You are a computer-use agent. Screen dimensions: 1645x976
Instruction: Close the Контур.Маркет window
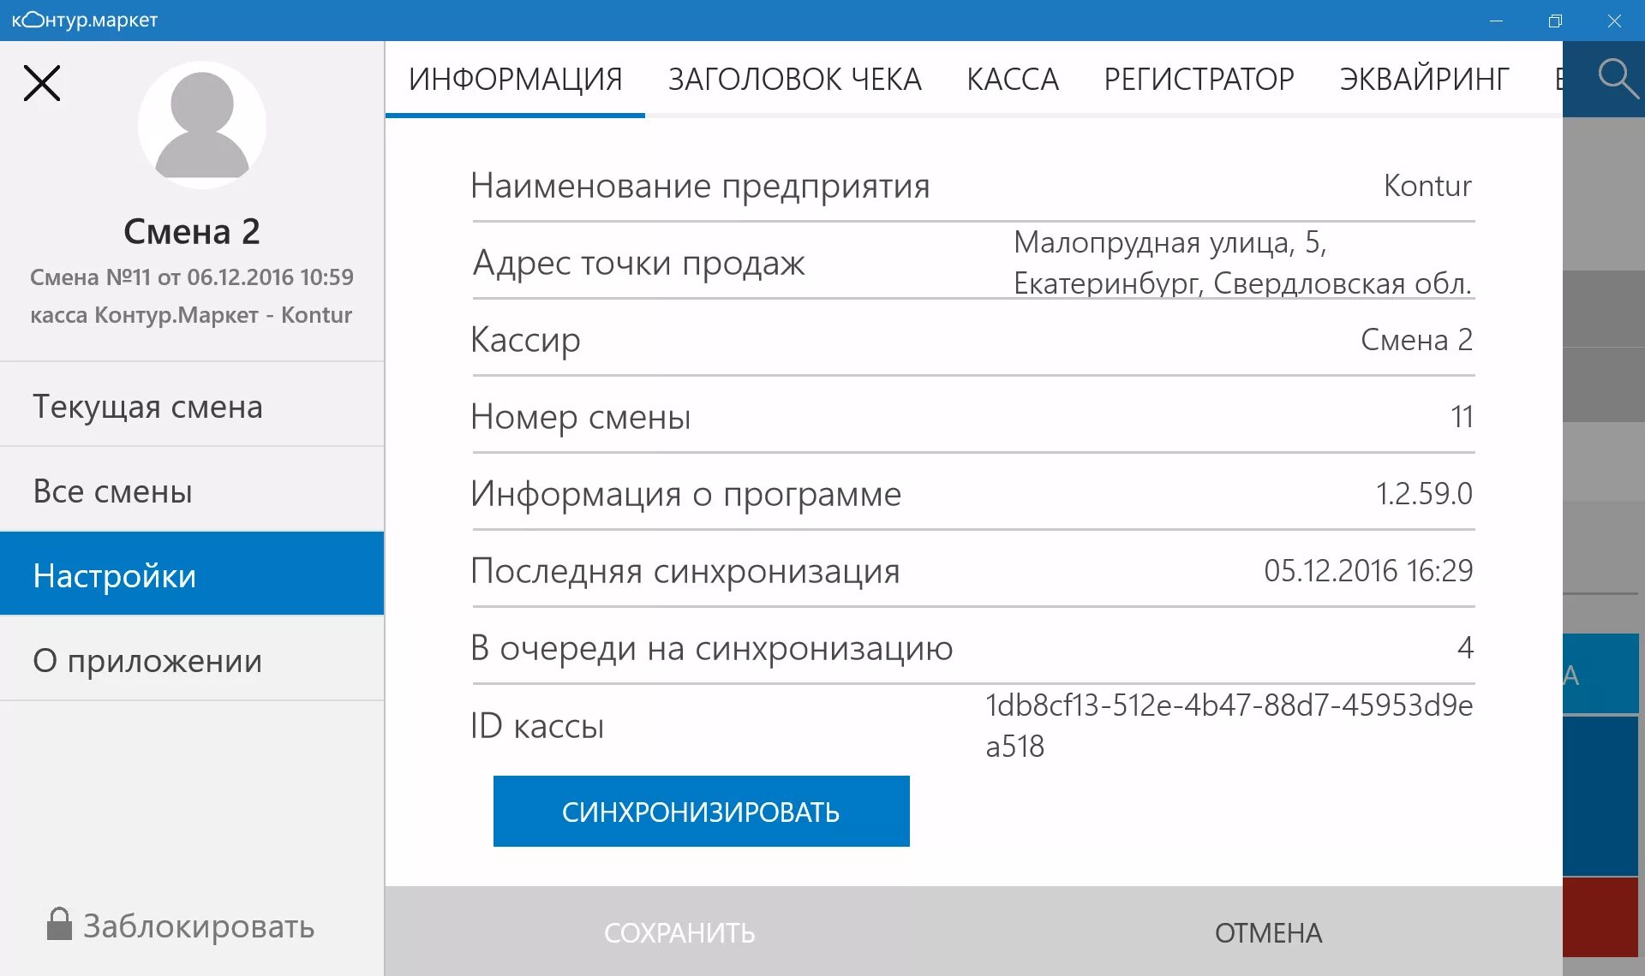1614,21
